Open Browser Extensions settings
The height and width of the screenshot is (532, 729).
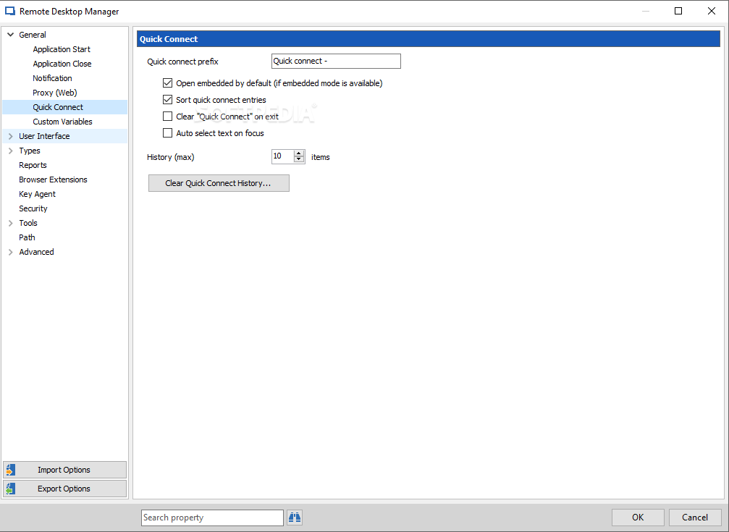[53, 180]
